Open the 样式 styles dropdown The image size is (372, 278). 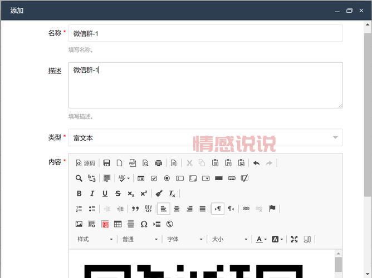click(x=95, y=239)
